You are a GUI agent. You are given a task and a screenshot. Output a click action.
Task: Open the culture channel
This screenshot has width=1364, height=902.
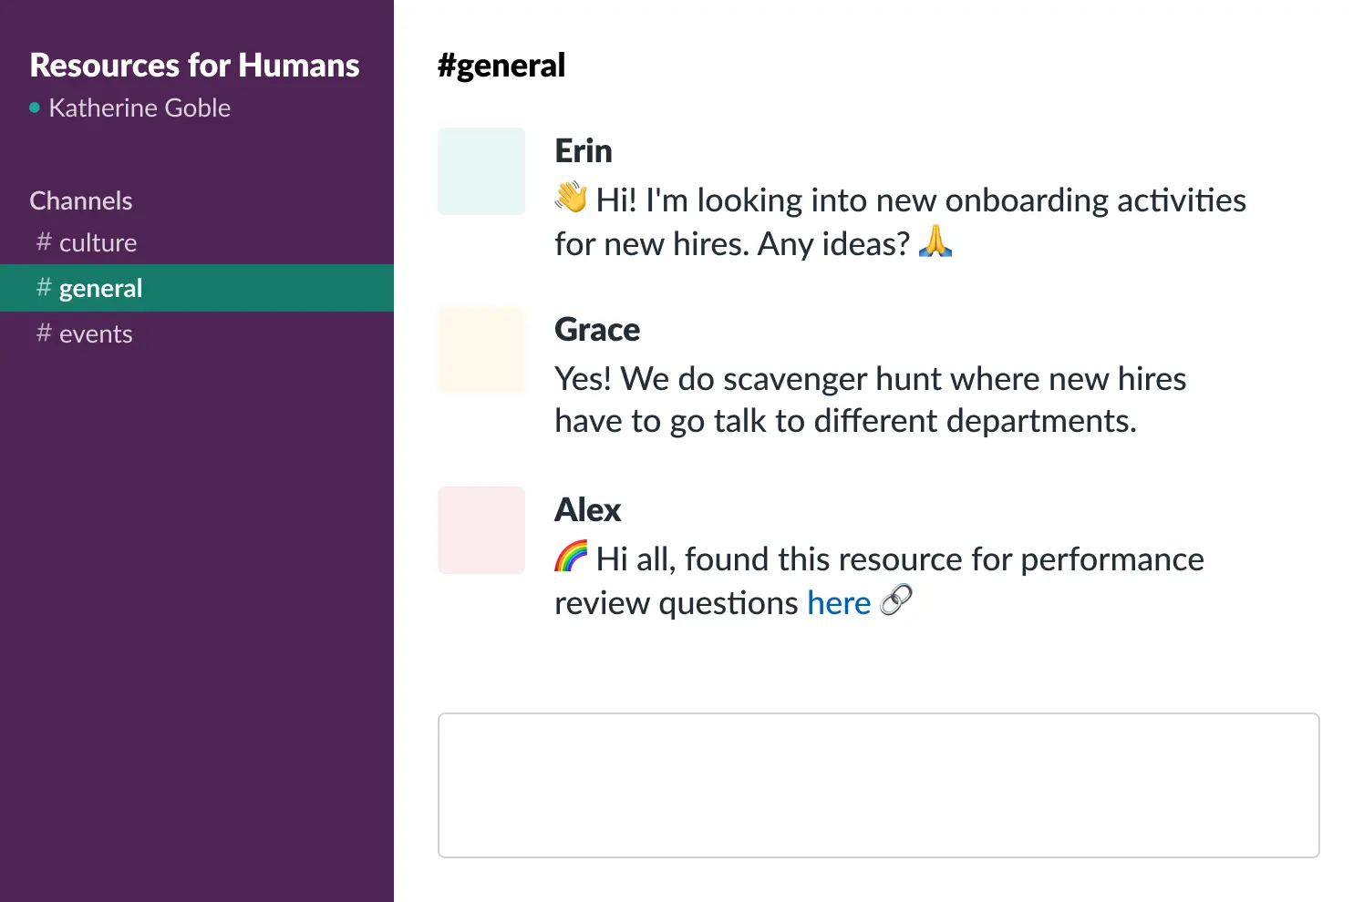click(x=98, y=243)
